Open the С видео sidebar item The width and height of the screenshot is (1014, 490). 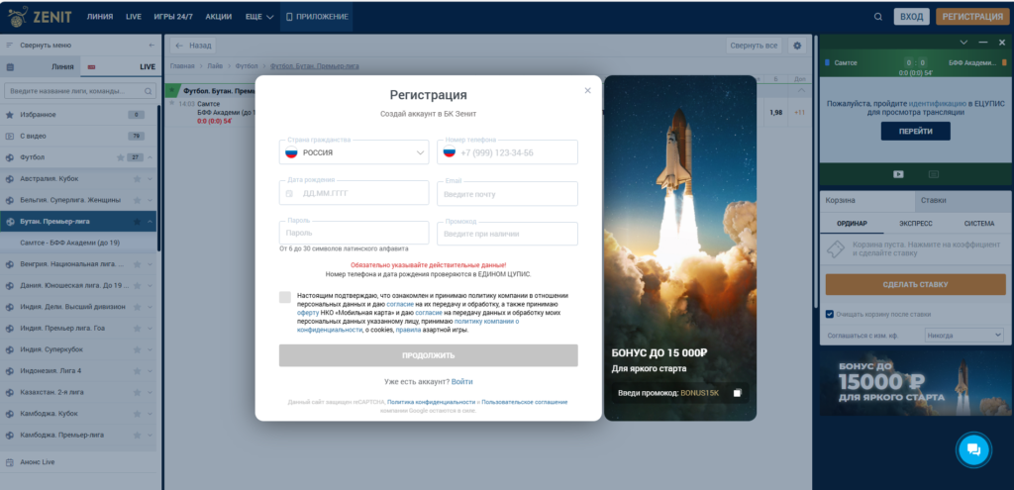pyautogui.click(x=78, y=136)
